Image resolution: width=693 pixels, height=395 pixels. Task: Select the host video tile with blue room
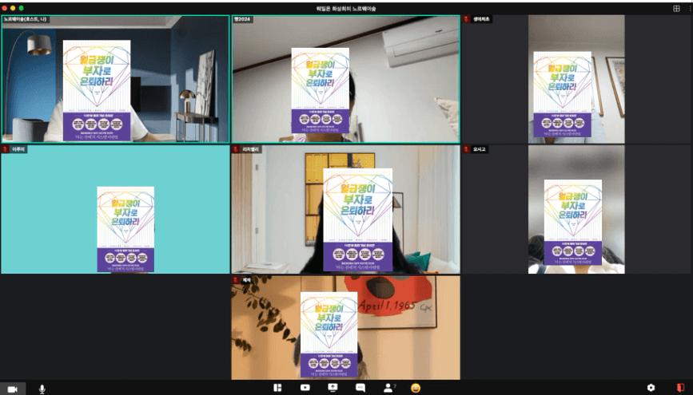[115, 80]
